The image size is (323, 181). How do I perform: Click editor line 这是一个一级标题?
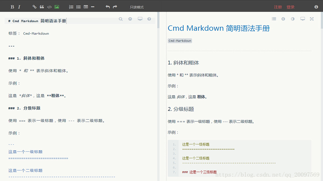[25, 152]
